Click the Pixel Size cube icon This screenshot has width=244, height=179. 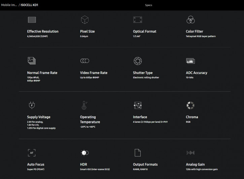[x=85, y=20]
